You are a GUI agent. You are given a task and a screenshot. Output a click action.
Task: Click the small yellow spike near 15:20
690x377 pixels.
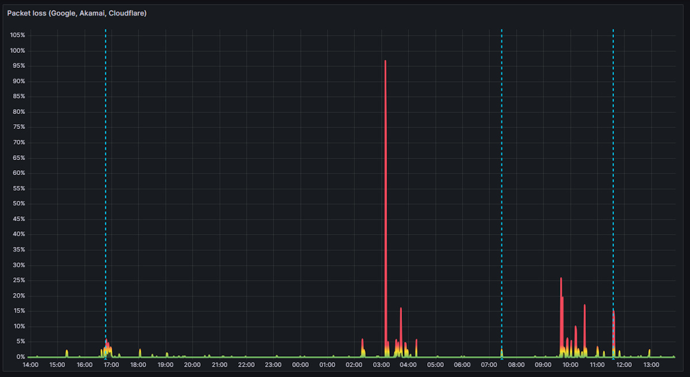click(x=67, y=351)
